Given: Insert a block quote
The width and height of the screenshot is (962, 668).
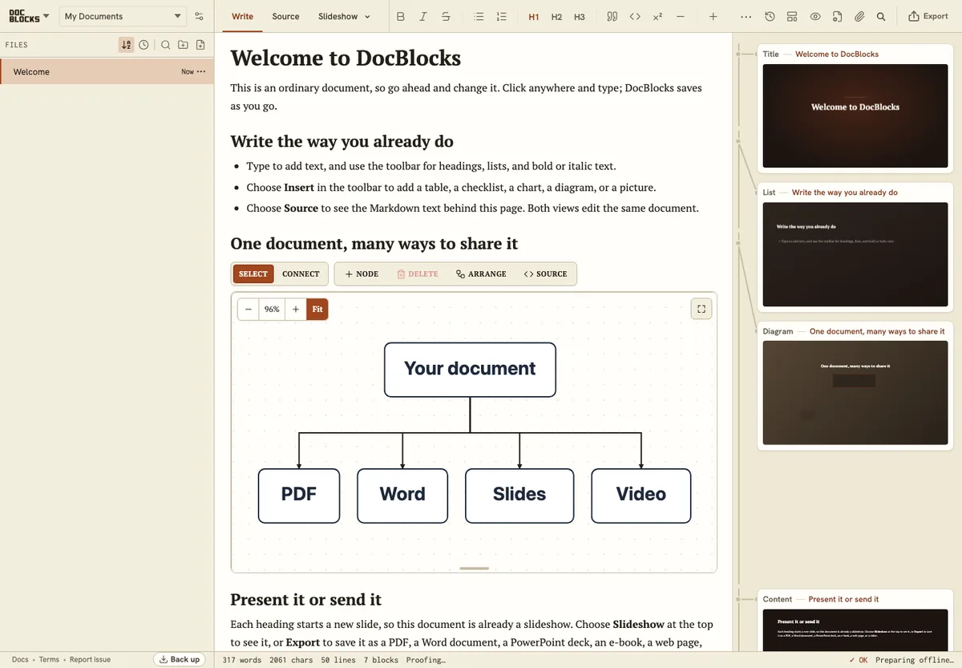Looking at the screenshot, I should tap(612, 16).
